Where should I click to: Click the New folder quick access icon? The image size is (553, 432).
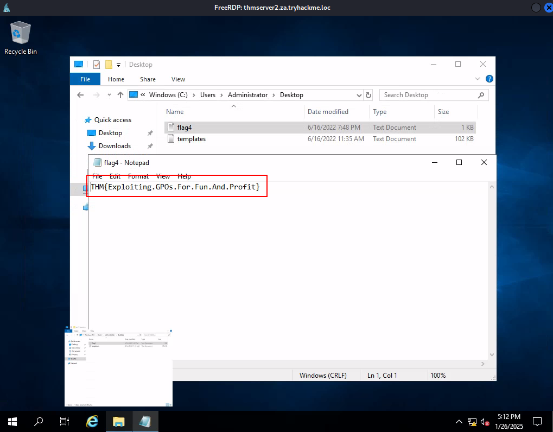coord(109,65)
